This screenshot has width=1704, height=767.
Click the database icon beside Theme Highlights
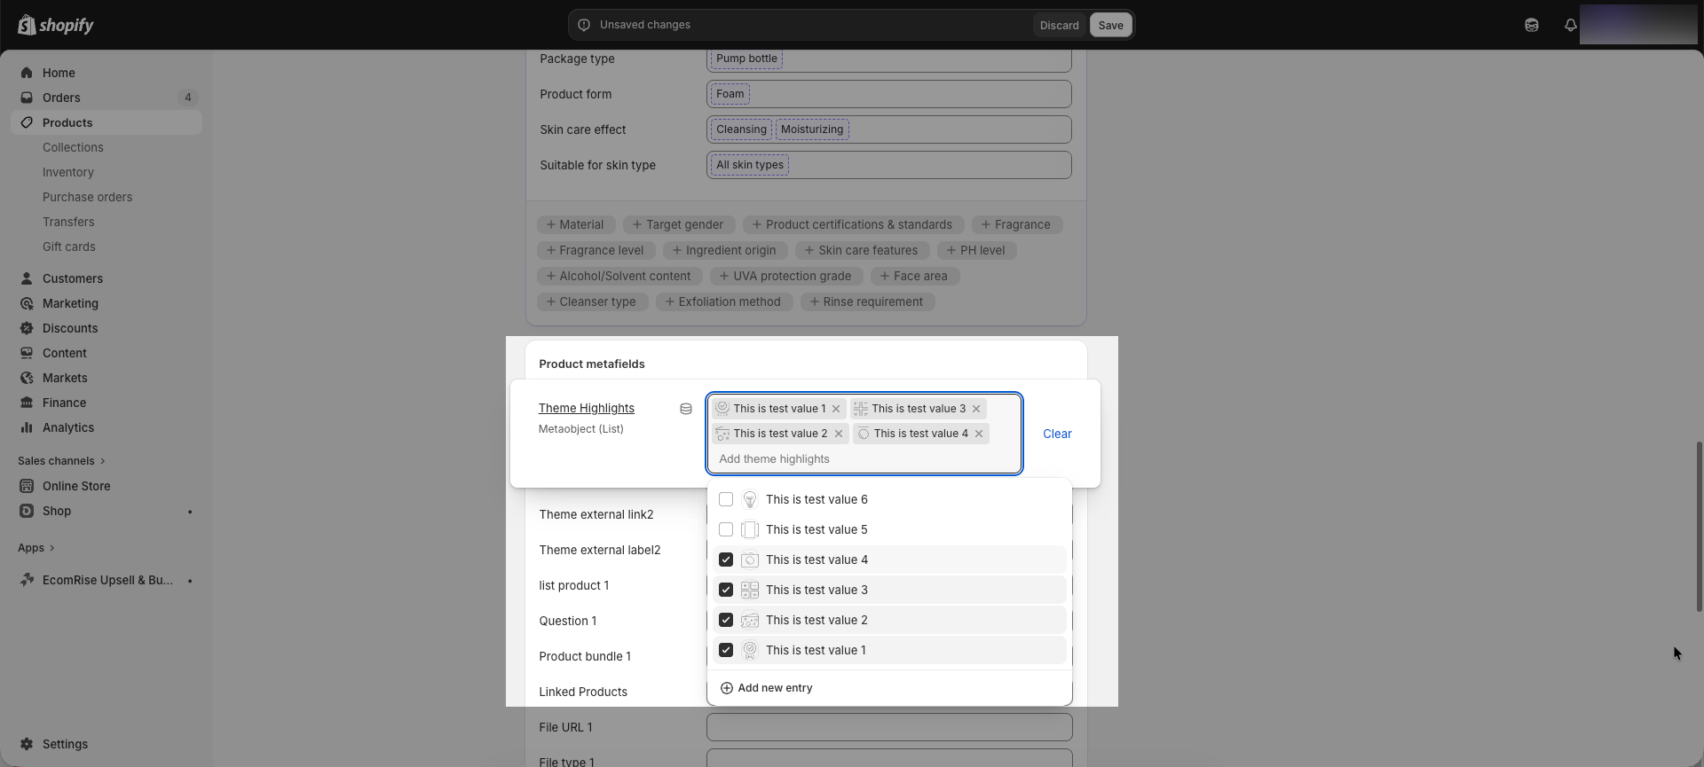click(x=686, y=409)
